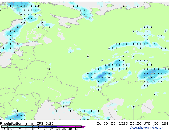Click the 30–35 mm purple legend swatch
The width and height of the screenshot is (169, 130).
click(x=60, y=127)
